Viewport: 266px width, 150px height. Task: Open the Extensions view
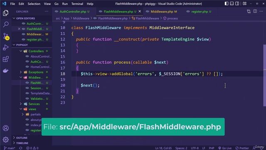point(5,59)
